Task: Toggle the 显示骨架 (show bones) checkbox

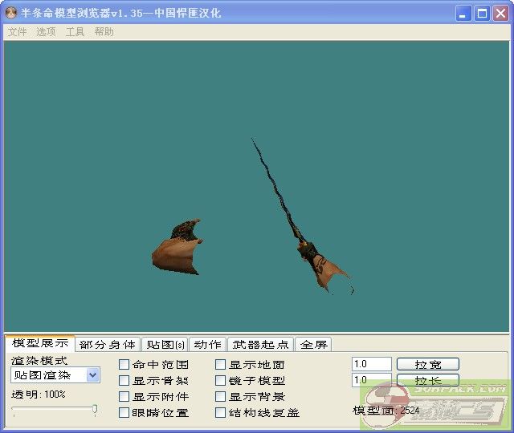Action: pyautogui.click(x=124, y=380)
